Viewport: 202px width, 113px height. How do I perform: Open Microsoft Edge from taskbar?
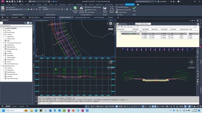click(36, 110)
